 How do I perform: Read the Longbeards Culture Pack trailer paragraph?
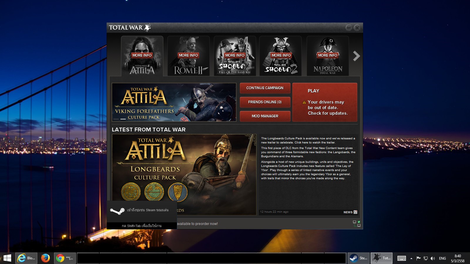[x=308, y=140]
